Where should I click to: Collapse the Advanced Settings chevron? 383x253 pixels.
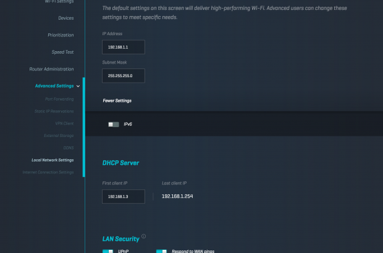pyautogui.click(x=78, y=86)
